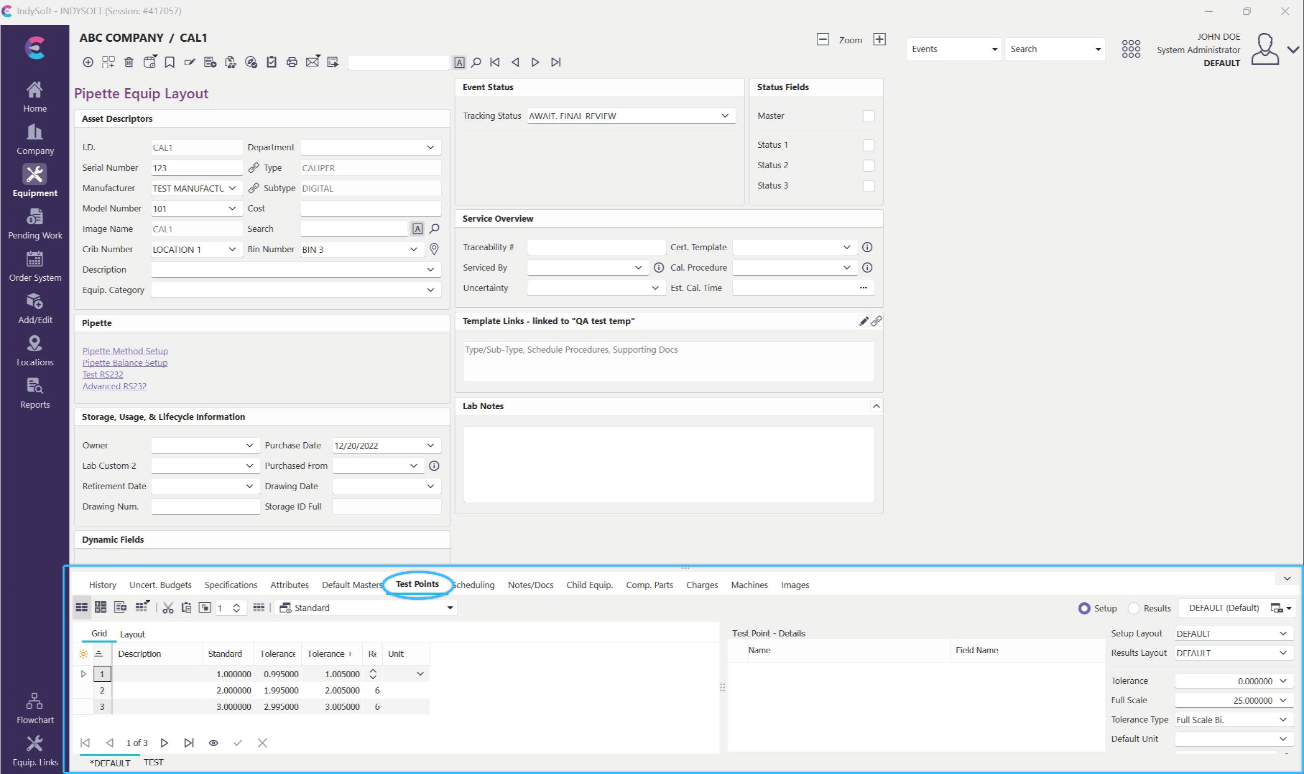The width and height of the screenshot is (1304, 774).
Task: Click the delete trash can toolbar icon
Action: (x=129, y=63)
